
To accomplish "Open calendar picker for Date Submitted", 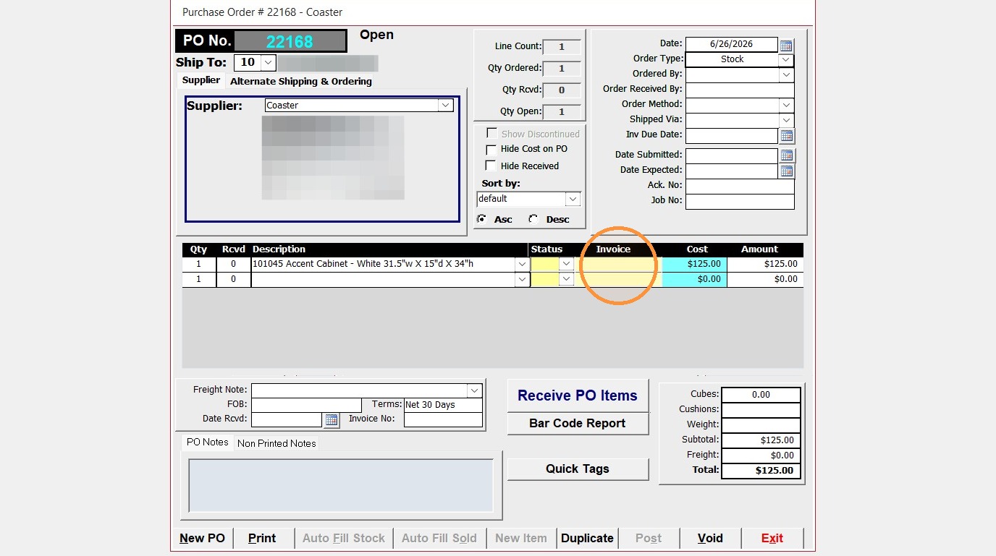I will 787,155.
